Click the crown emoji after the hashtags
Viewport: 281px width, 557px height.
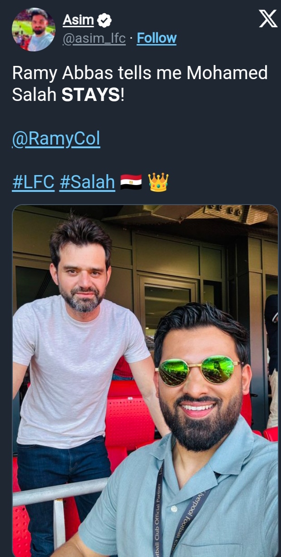click(158, 182)
